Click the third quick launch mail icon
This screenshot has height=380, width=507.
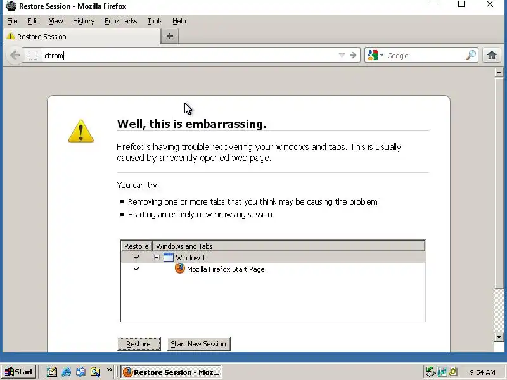click(81, 372)
